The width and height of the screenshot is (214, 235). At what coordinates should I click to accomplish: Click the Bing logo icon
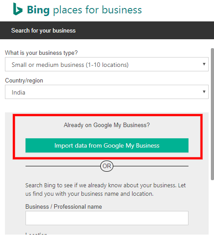tap(18, 9)
